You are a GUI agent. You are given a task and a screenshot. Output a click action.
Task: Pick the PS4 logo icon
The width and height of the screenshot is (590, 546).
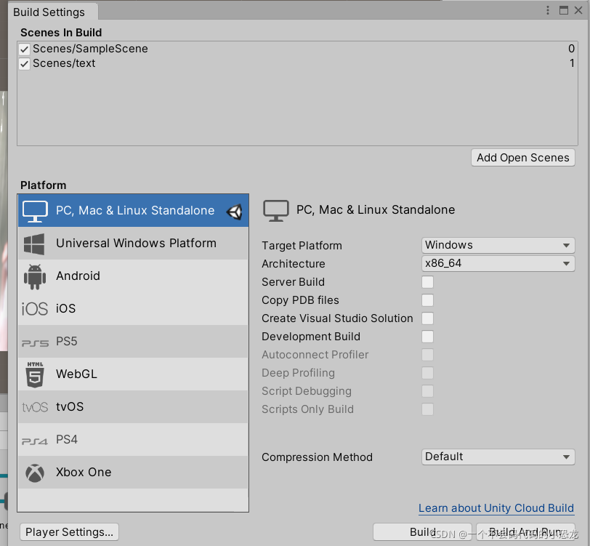(x=35, y=441)
